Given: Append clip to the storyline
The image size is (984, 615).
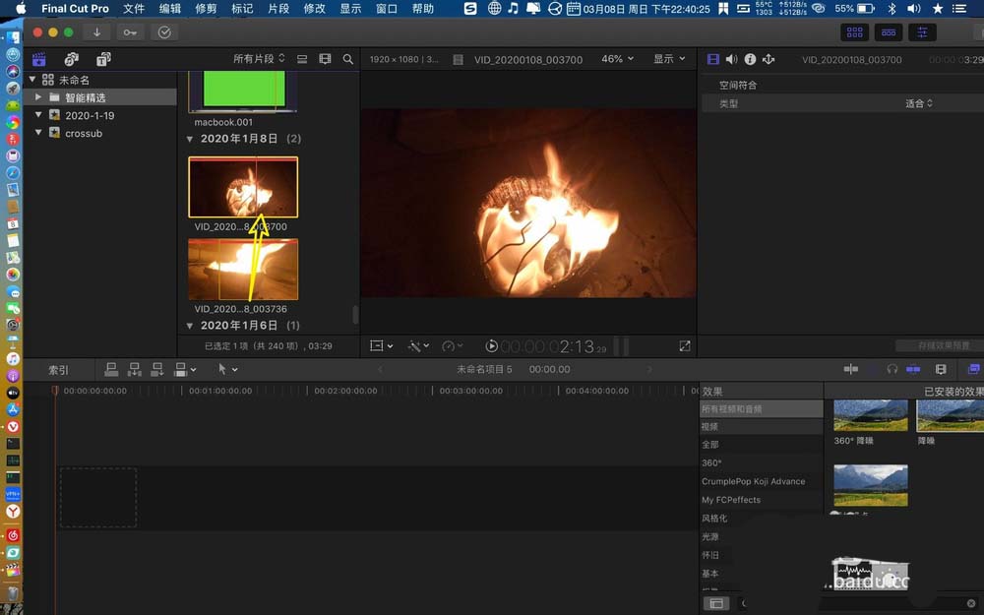Looking at the screenshot, I should coord(156,370).
